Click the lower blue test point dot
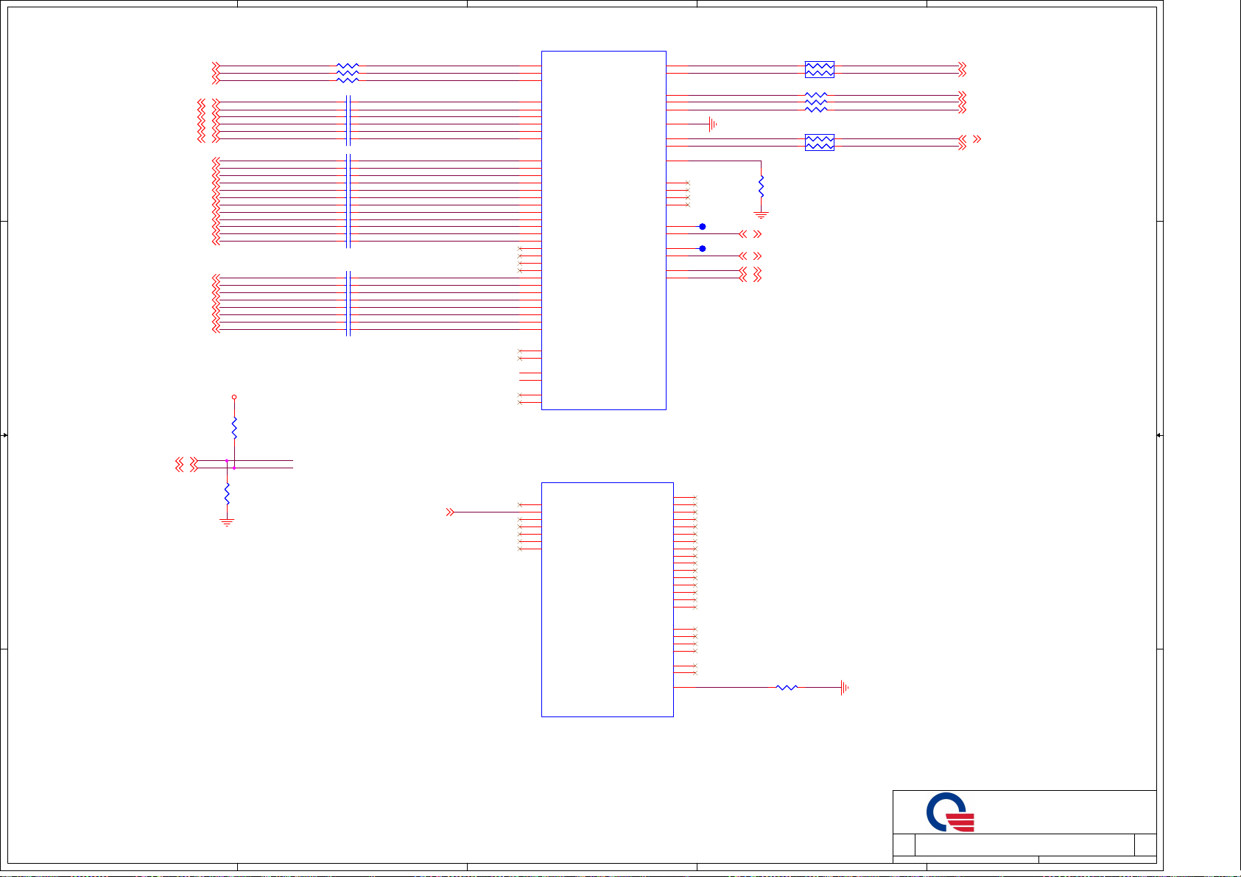1241x877 pixels. pyautogui.click(x=703, y=249)
